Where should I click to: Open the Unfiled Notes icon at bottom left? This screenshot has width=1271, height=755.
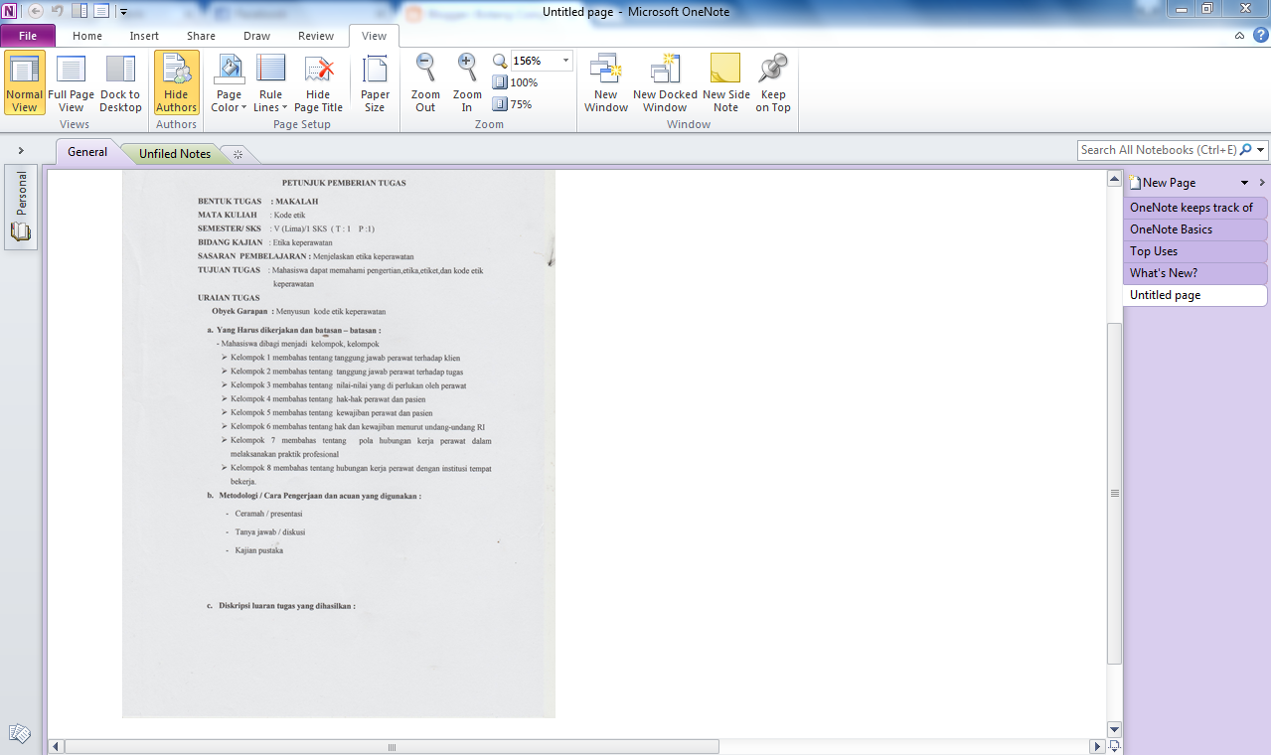tap(19, 734)
